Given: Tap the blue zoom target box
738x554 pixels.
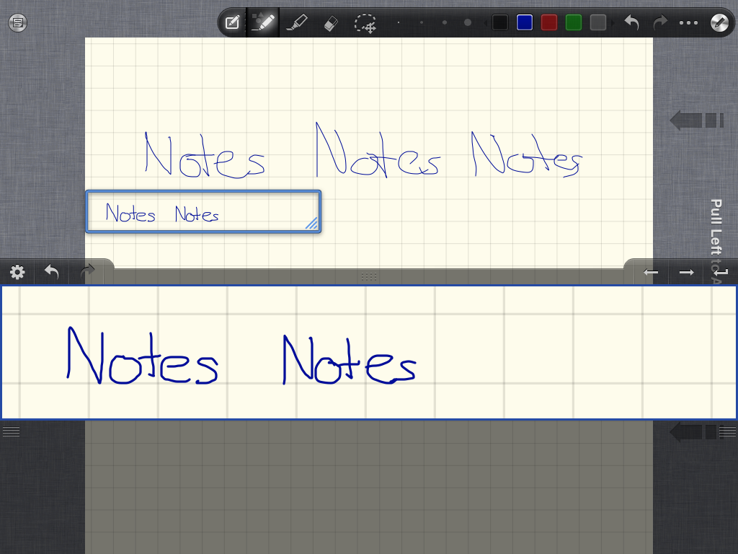Looking at the screenshot, I should (x=203, y=211).
